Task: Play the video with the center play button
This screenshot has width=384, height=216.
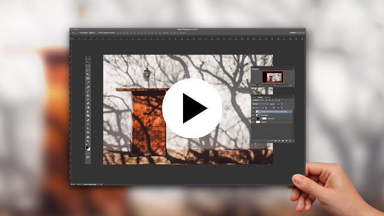Action: pyautogui.click(x=192, y=108)
